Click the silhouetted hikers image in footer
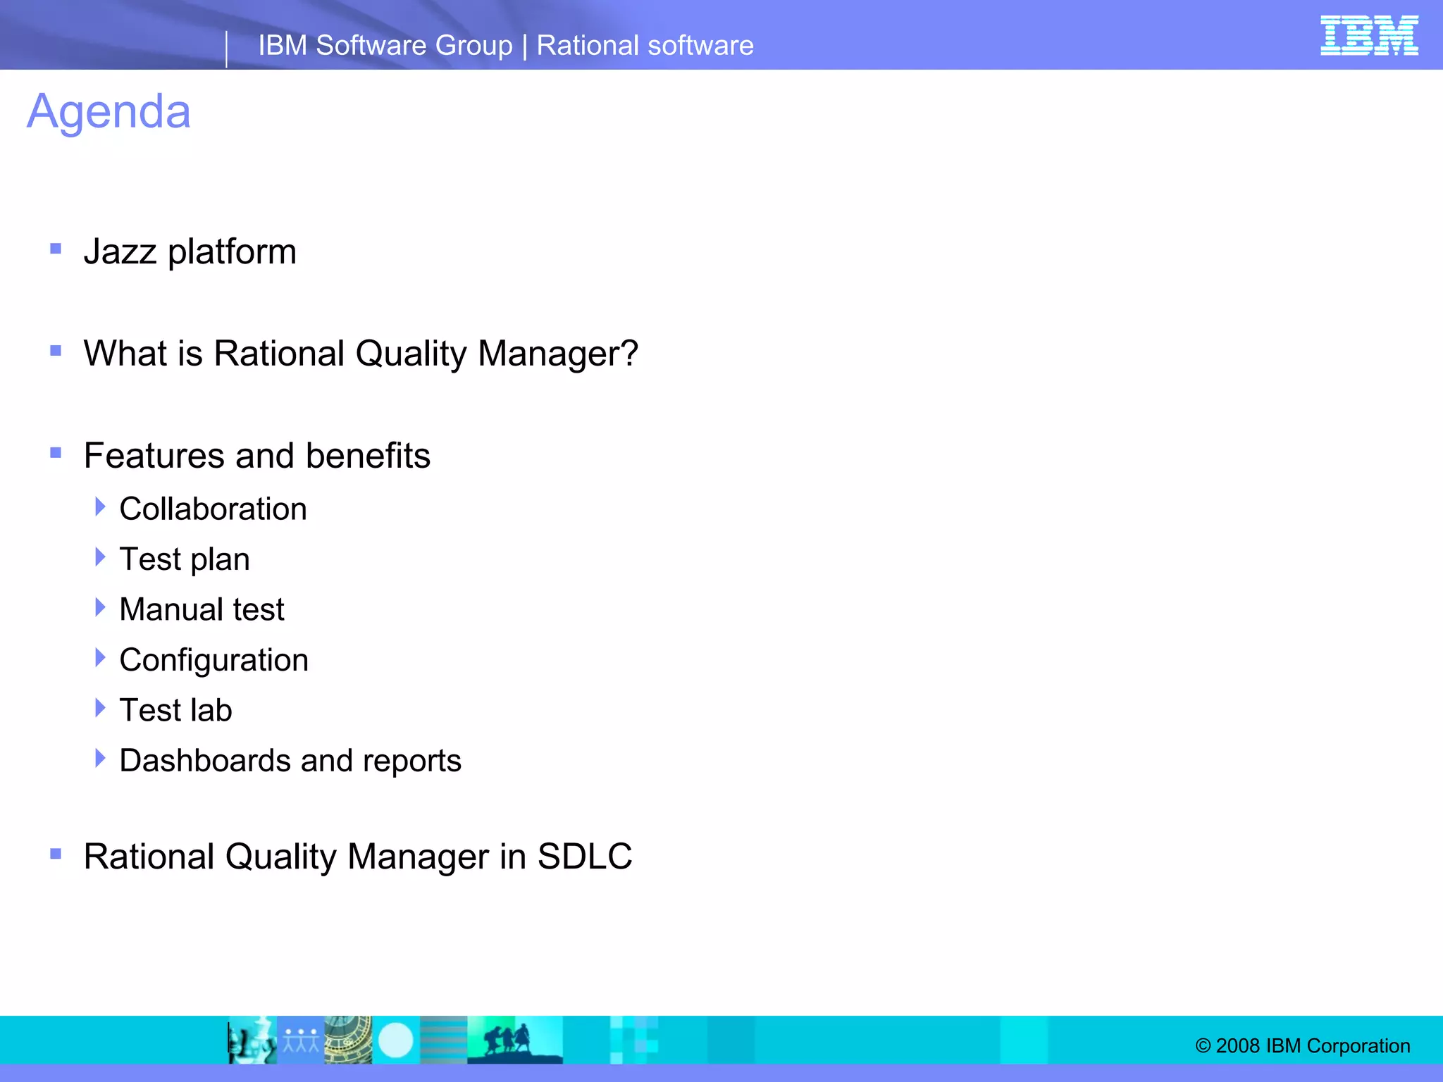 (514, 1040)
